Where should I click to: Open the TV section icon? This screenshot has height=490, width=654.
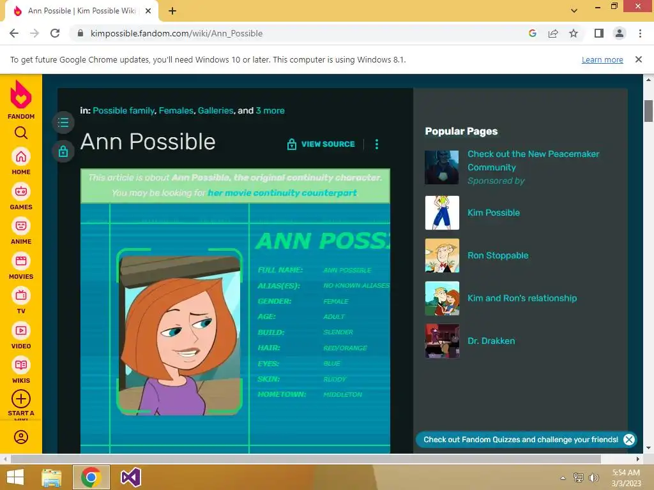(21, 296)
